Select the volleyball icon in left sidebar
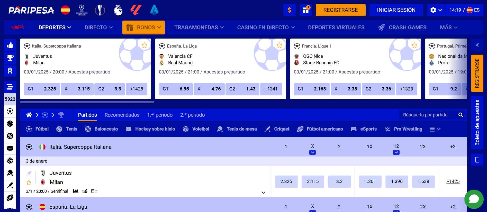The height and width of the screenshot is (212, 487). [x=10, y=161]
